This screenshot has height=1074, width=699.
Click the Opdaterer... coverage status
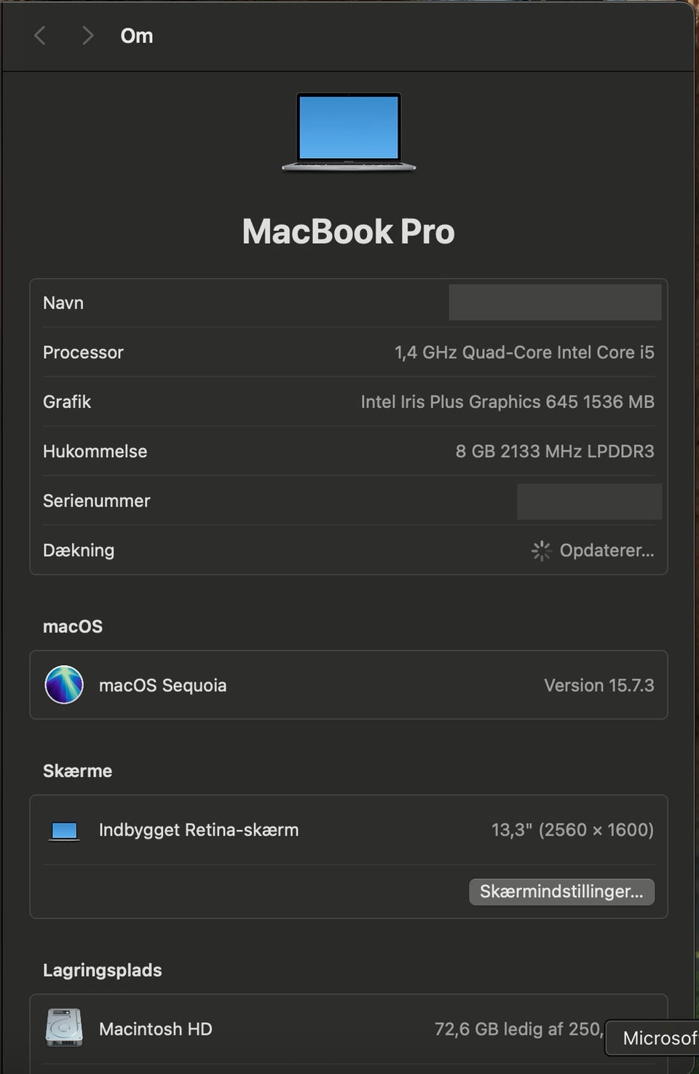coord(607,551)
